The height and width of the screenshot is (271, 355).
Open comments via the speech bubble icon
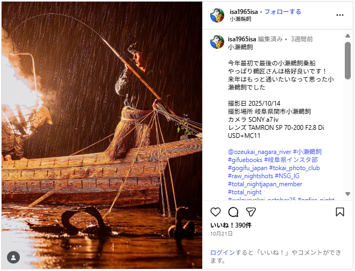(233, 212)
